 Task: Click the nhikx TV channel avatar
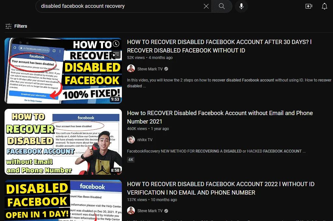pos(131,140)
